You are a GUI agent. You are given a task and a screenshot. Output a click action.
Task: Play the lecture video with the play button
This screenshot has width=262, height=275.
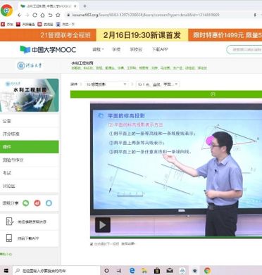pyautogui.click(x=103, y=225)
